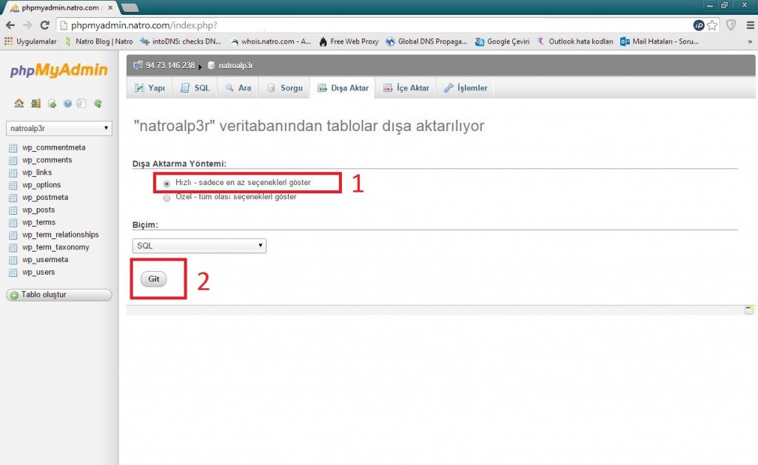758x465 pixels.
Task: Select the Dışa Aktar tab
Action: pos(343,88)
